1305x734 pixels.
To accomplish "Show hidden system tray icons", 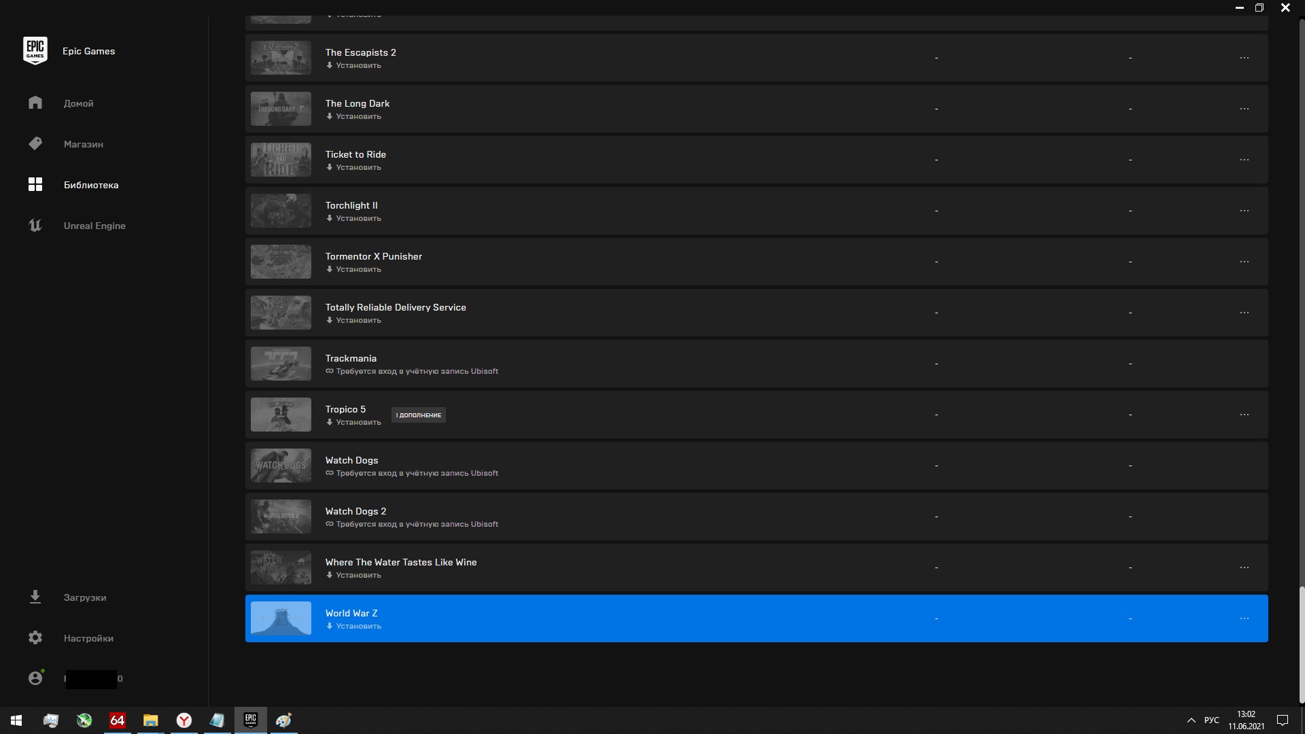I will pyautogui.click(x=1191, y=720).
